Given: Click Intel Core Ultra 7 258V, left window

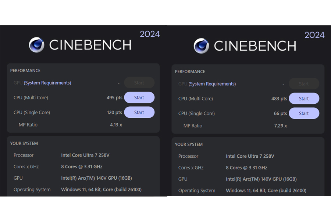Looking at the screenshot, I should pos(85,155).
